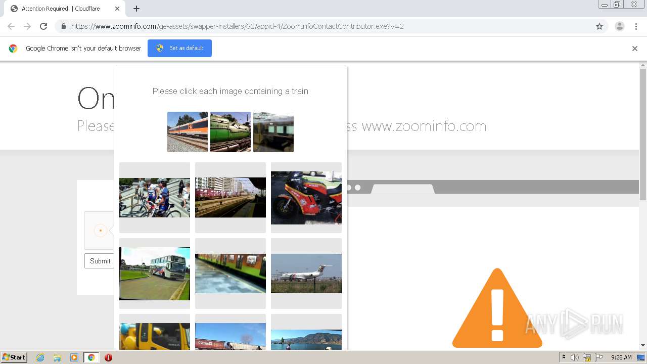Select the airplane on runway image
The width and height of the screenshot is (647, 364).
pos(306,274)
